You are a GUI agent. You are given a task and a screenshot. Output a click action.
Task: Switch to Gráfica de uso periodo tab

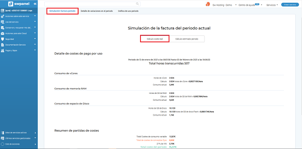tap(128, 11)
